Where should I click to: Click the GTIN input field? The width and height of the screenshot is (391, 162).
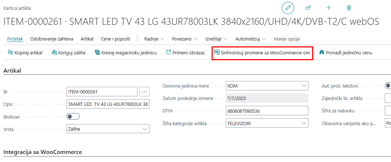pos(267,111)
